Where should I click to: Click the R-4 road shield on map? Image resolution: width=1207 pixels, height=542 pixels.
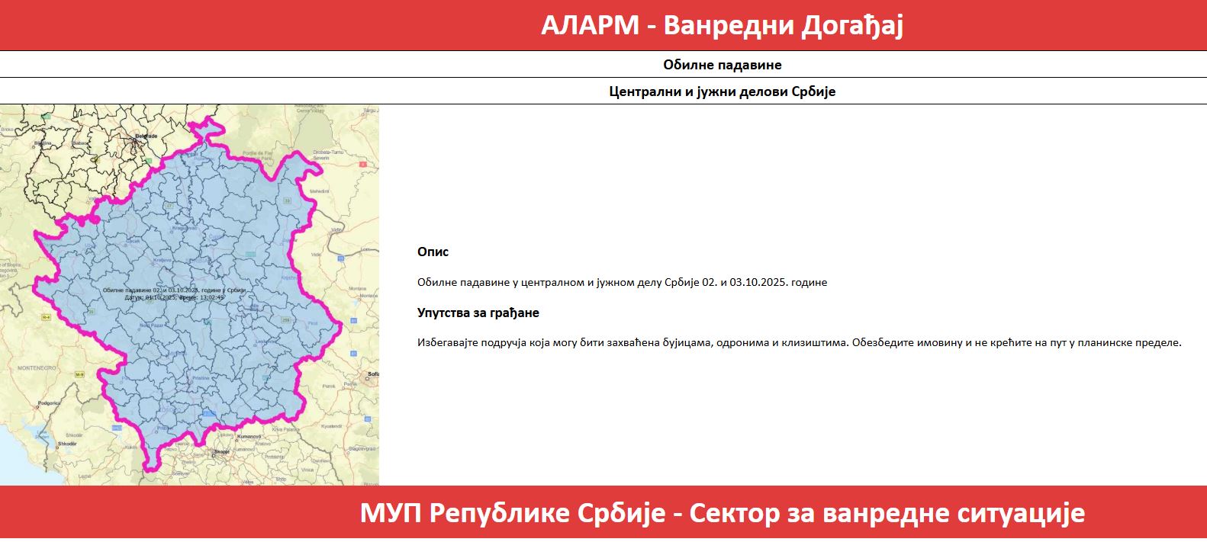pyautogui.click(x=45, y=316)
